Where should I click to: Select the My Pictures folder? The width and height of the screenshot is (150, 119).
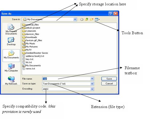tap(30, 47)
